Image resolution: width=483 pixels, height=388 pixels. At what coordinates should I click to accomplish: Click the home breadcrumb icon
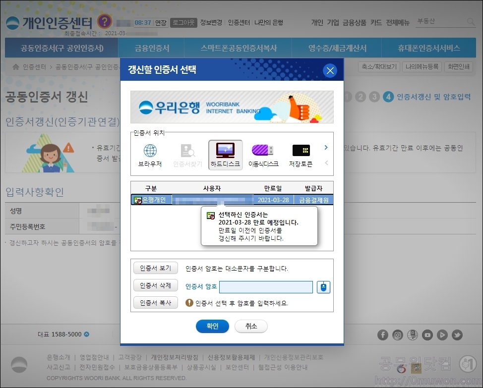pyautogui.click(x=16, y=67)
